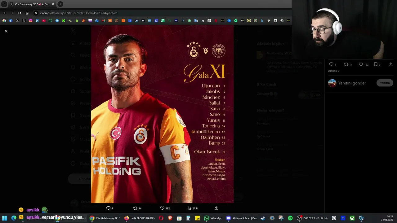Open the Gmail bookmark
Image resolution: width=397 pixels, height=223 pixels.
pos(103,21)
